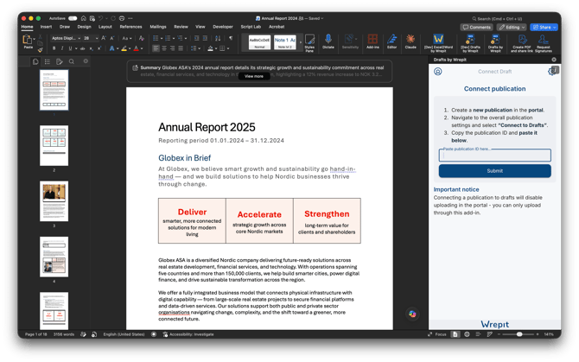Open the Acrobat tab
The height and width of the screenshot is (362, 579).
[277, 27]
